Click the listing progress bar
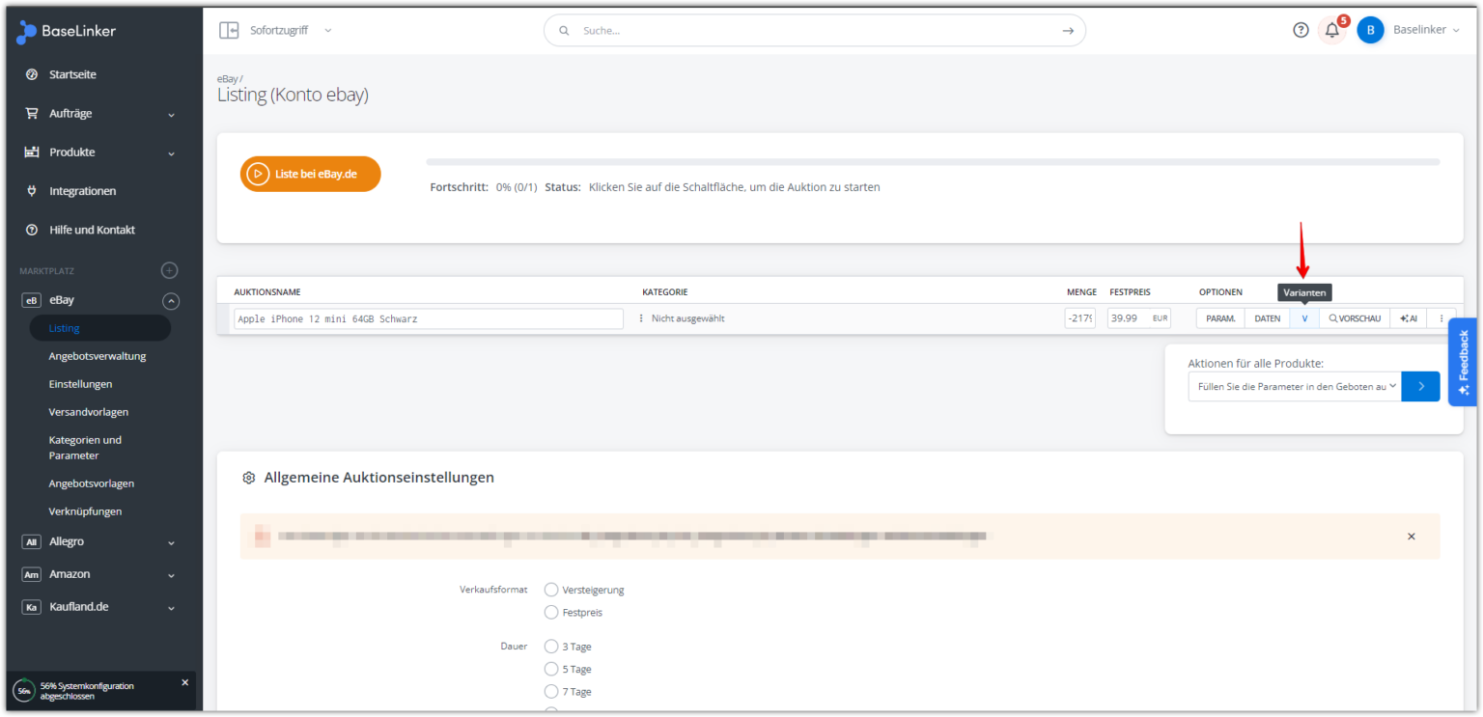The image size is (1483, 717). (x=932, y=162)
